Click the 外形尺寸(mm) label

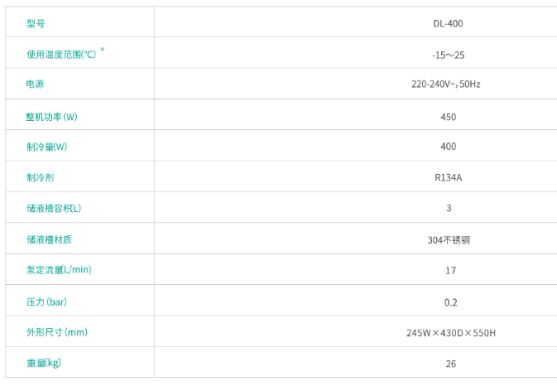57,332
